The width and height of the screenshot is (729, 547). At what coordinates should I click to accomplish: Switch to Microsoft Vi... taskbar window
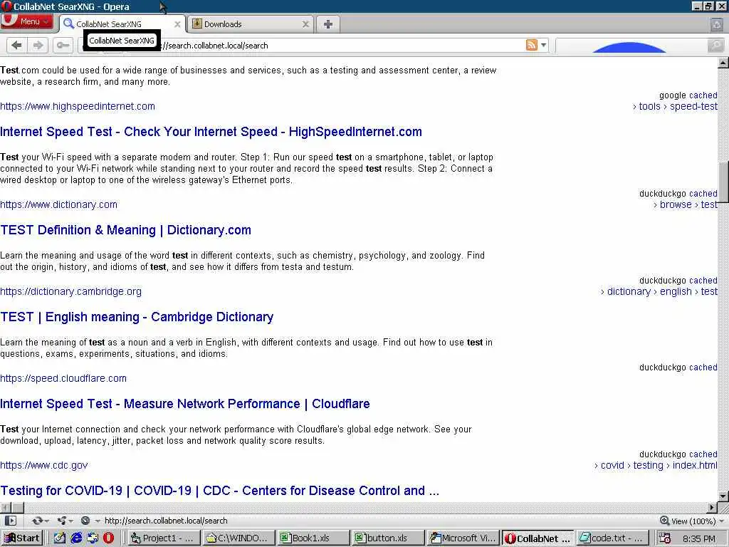[463, 538]
